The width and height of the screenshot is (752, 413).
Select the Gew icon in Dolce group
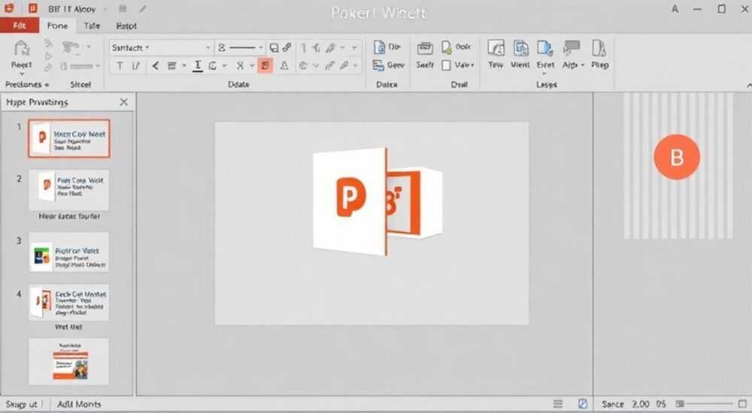click(389, 65)
